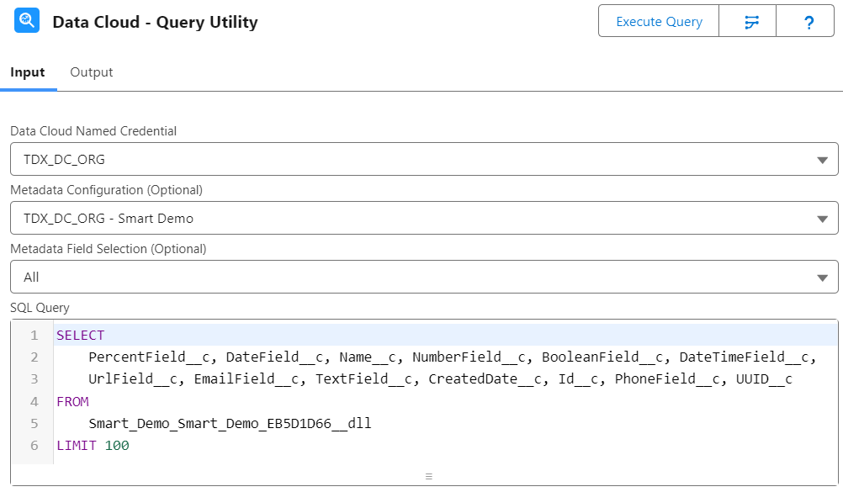
Task: Expand Metadata Field Selection dropdown arrow
Action: (x=822, y=278)
